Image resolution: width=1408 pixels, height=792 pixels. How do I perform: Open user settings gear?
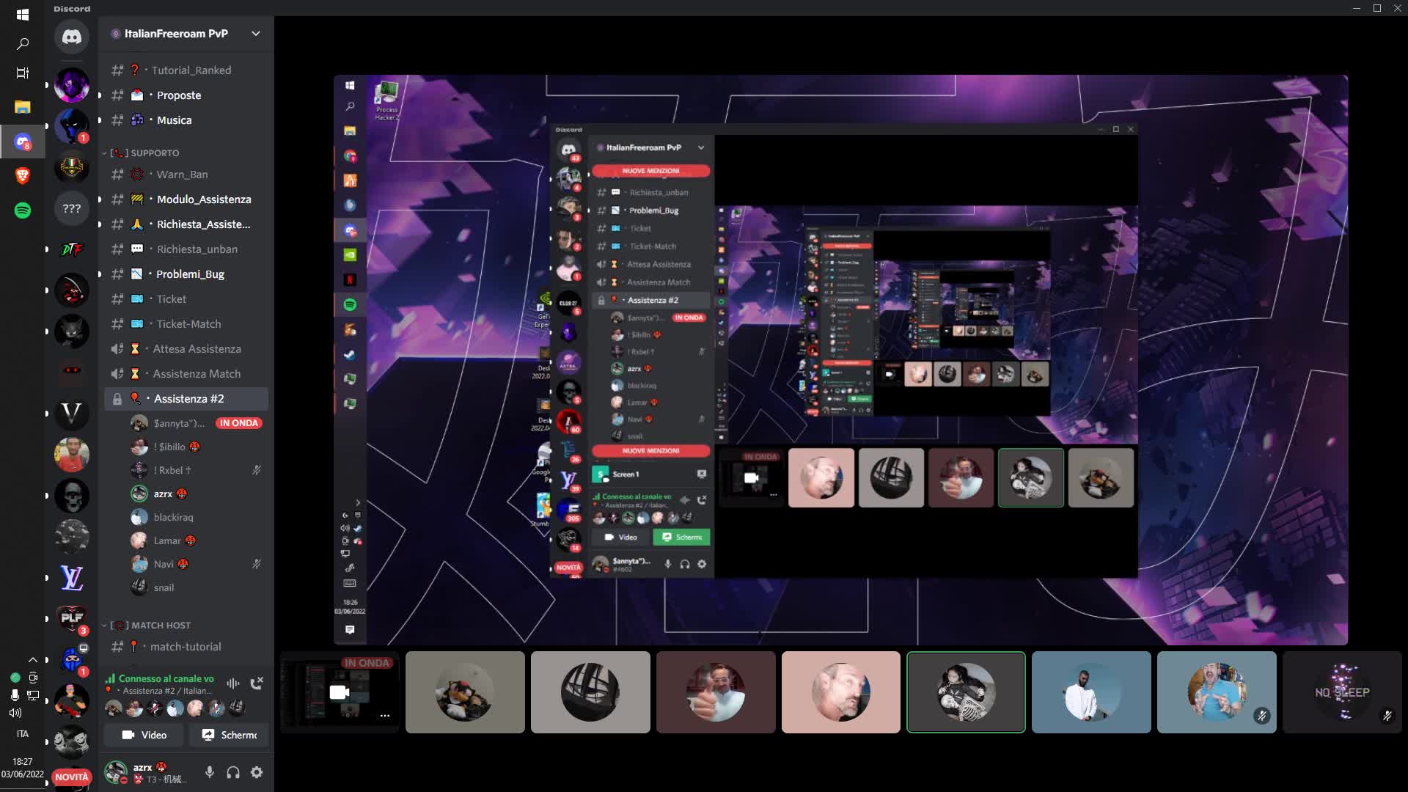click(257, 772)
